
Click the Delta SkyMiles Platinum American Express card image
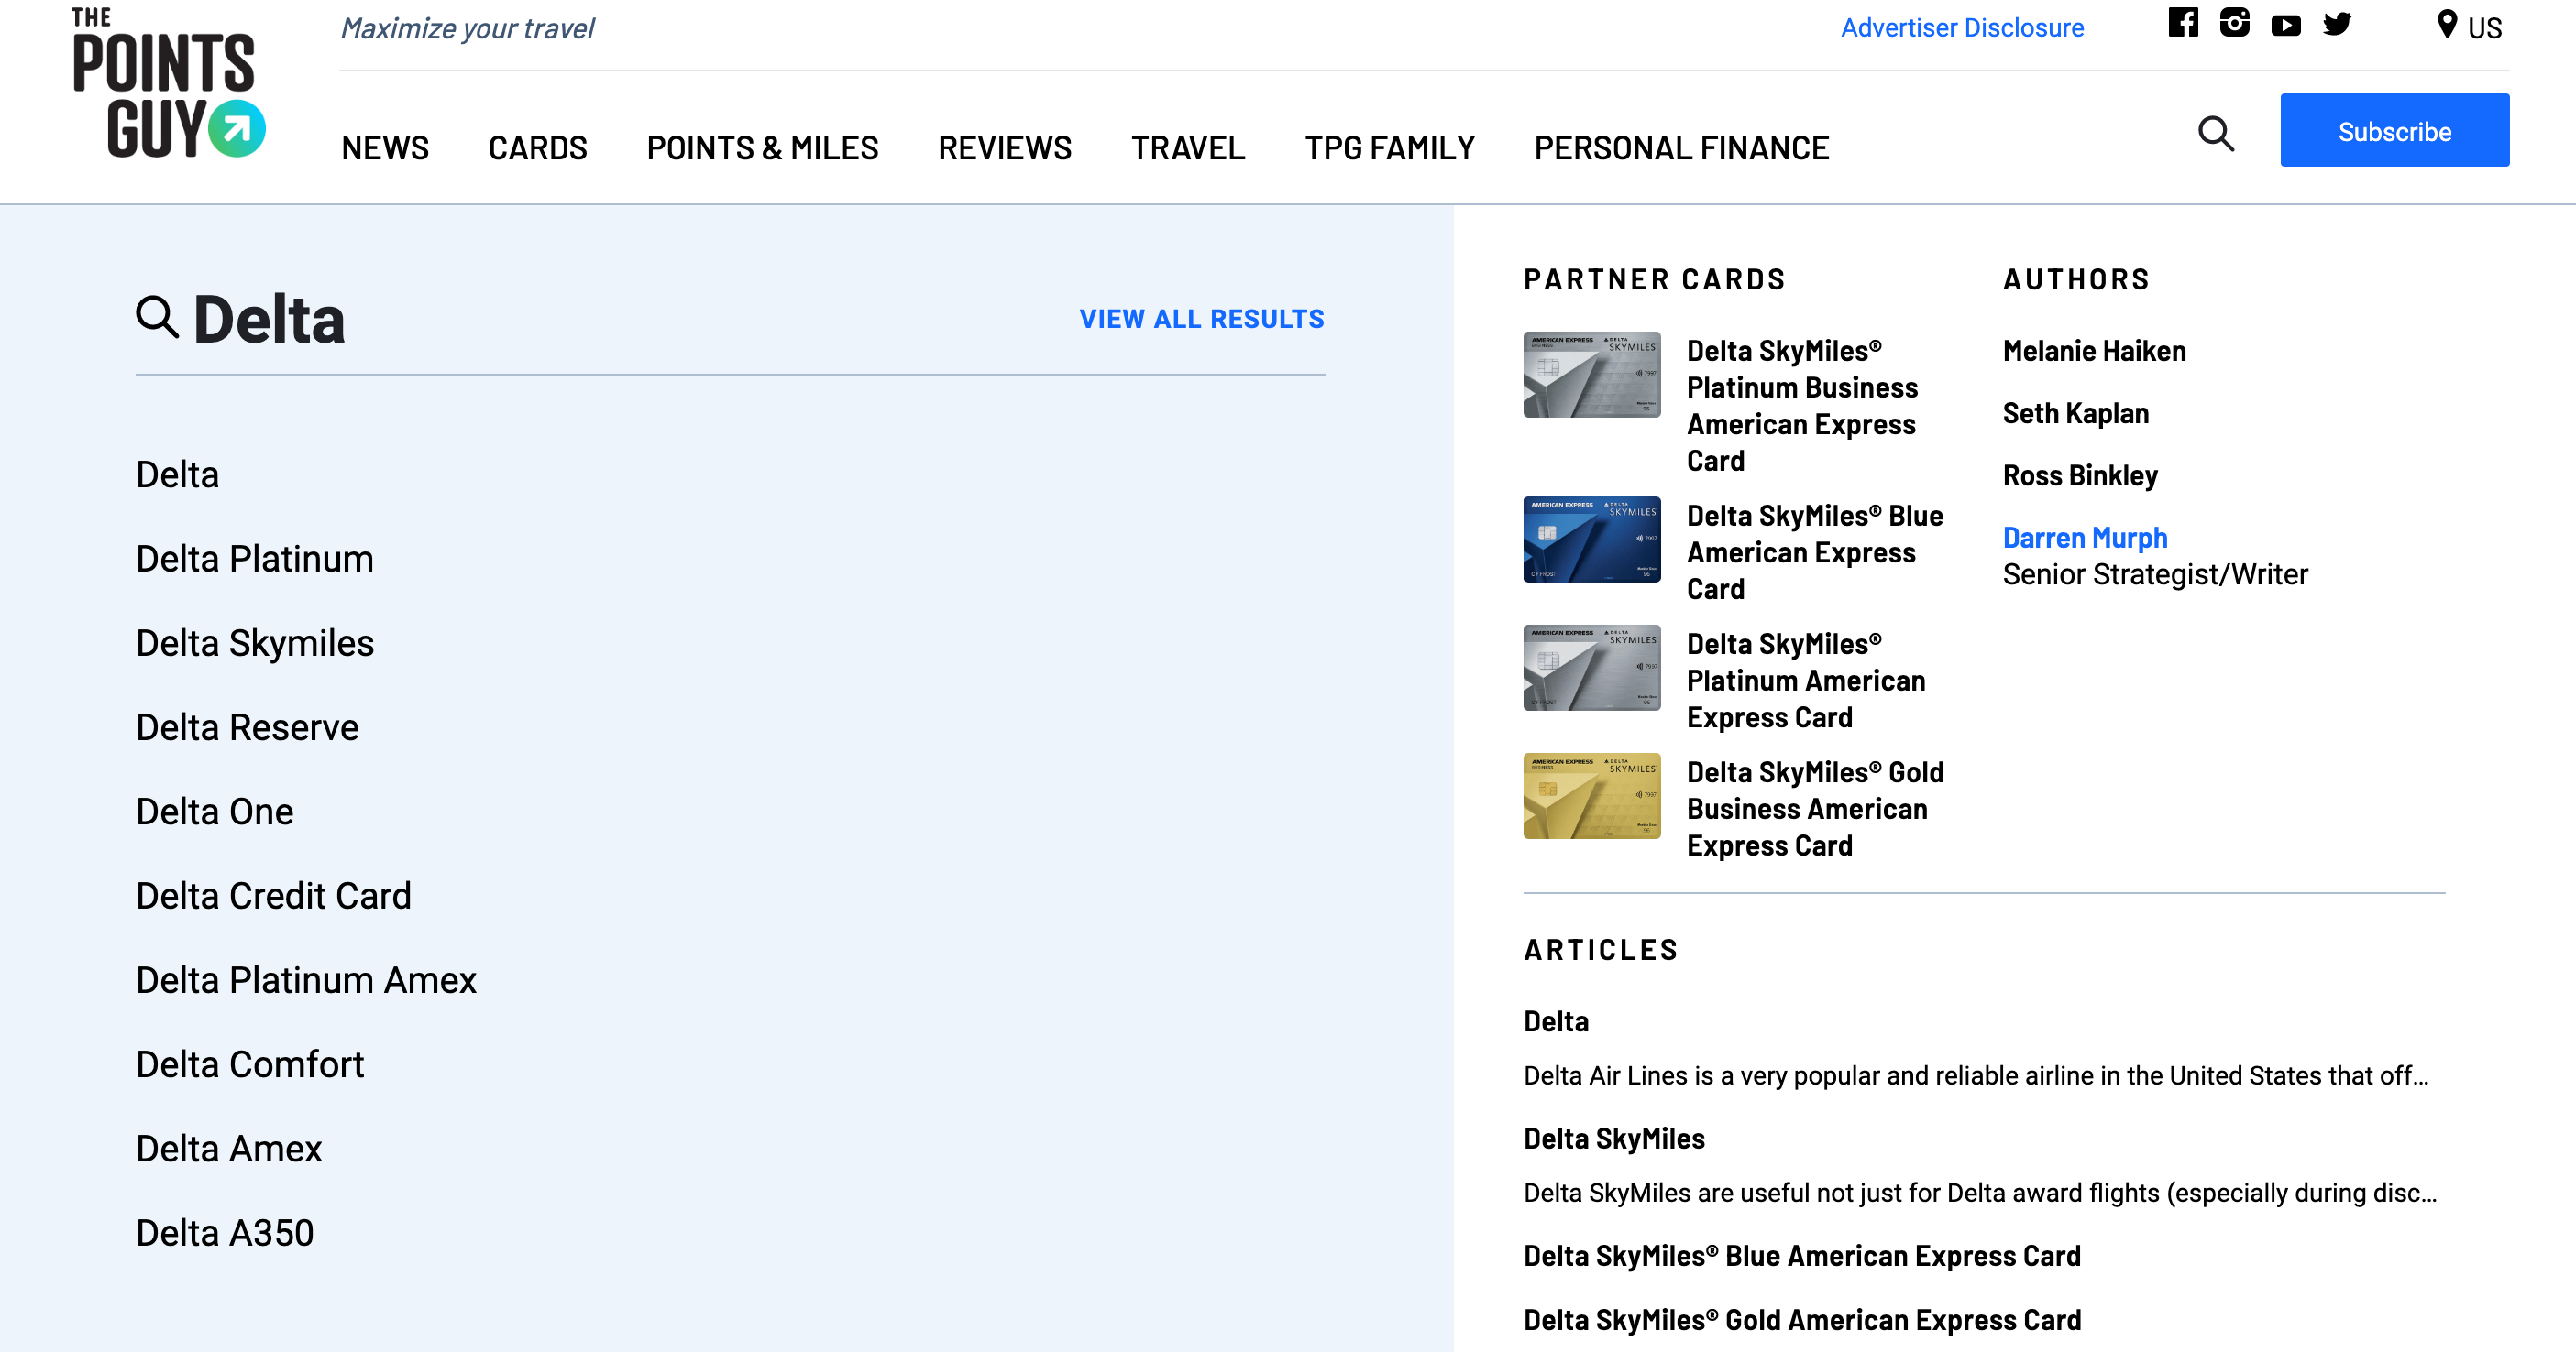click(1591, 668)
